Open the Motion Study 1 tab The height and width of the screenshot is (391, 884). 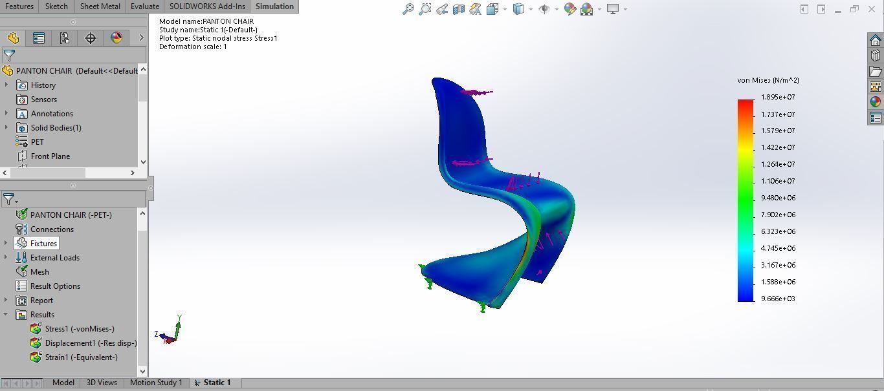pyautogui.click(x=156, y=383)
